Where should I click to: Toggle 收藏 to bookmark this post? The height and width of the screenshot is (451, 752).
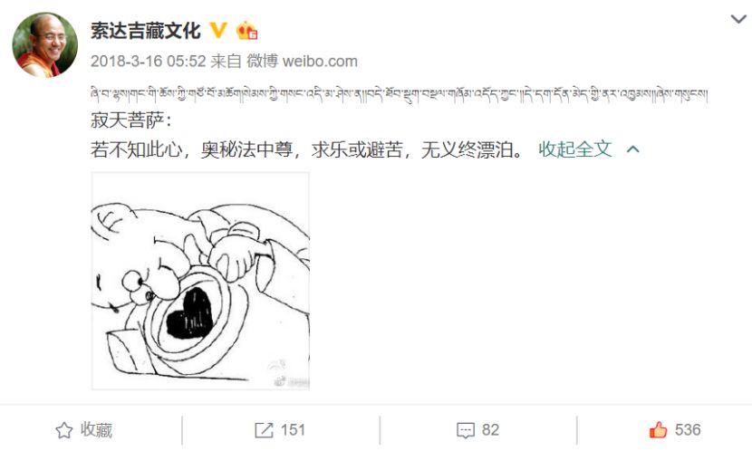84,430
